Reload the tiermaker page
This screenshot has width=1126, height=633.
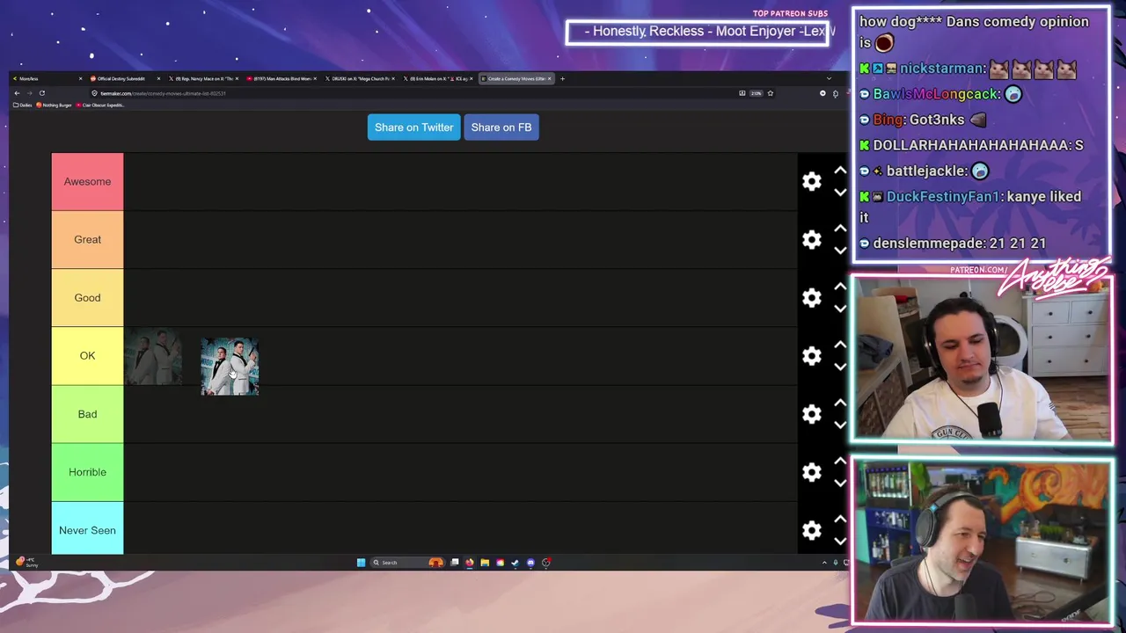click(x=41, y=93)
